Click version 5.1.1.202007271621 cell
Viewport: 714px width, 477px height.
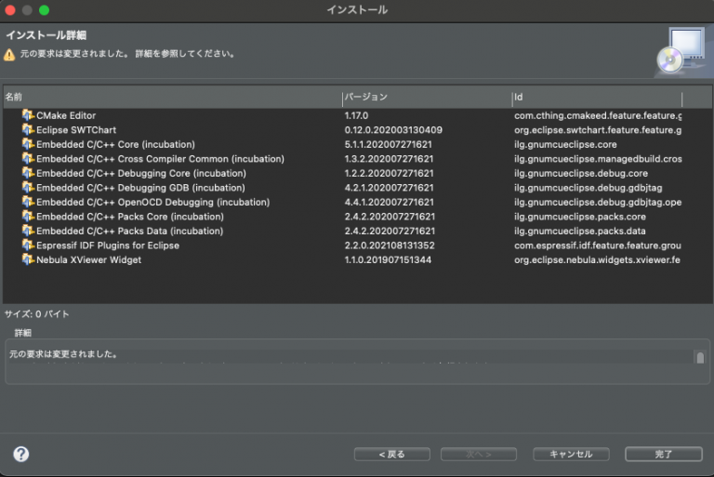[389, 144]
